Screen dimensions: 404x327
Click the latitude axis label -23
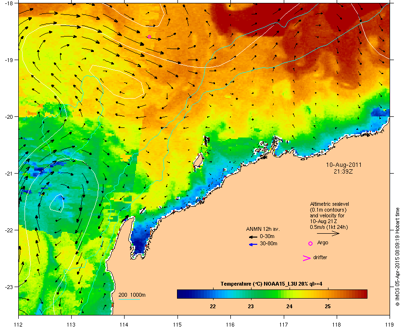pyautogui.click(x=9, y=287)
